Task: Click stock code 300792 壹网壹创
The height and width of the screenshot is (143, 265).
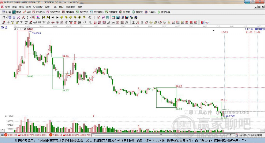Action: point(255,29)
